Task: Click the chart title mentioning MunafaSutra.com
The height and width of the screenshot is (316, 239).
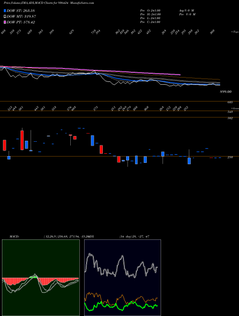Action: [49, 3]
